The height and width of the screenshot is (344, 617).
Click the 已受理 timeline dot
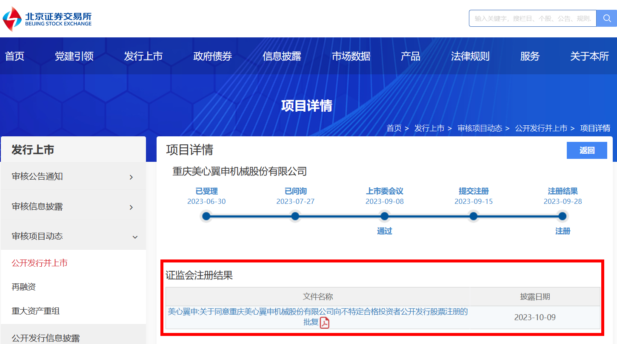coord(206,216)
